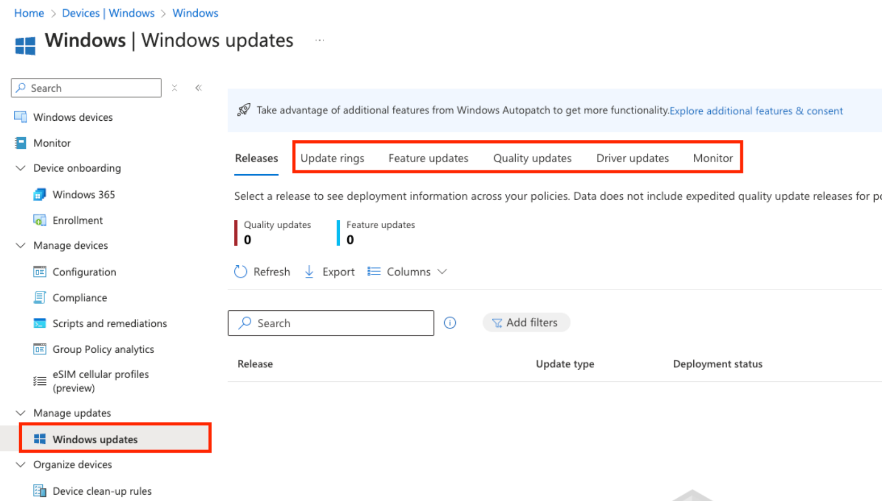Select Scripts and remediations entry
Viewport: 882px width, 501px height.
(x=110, y=324)
